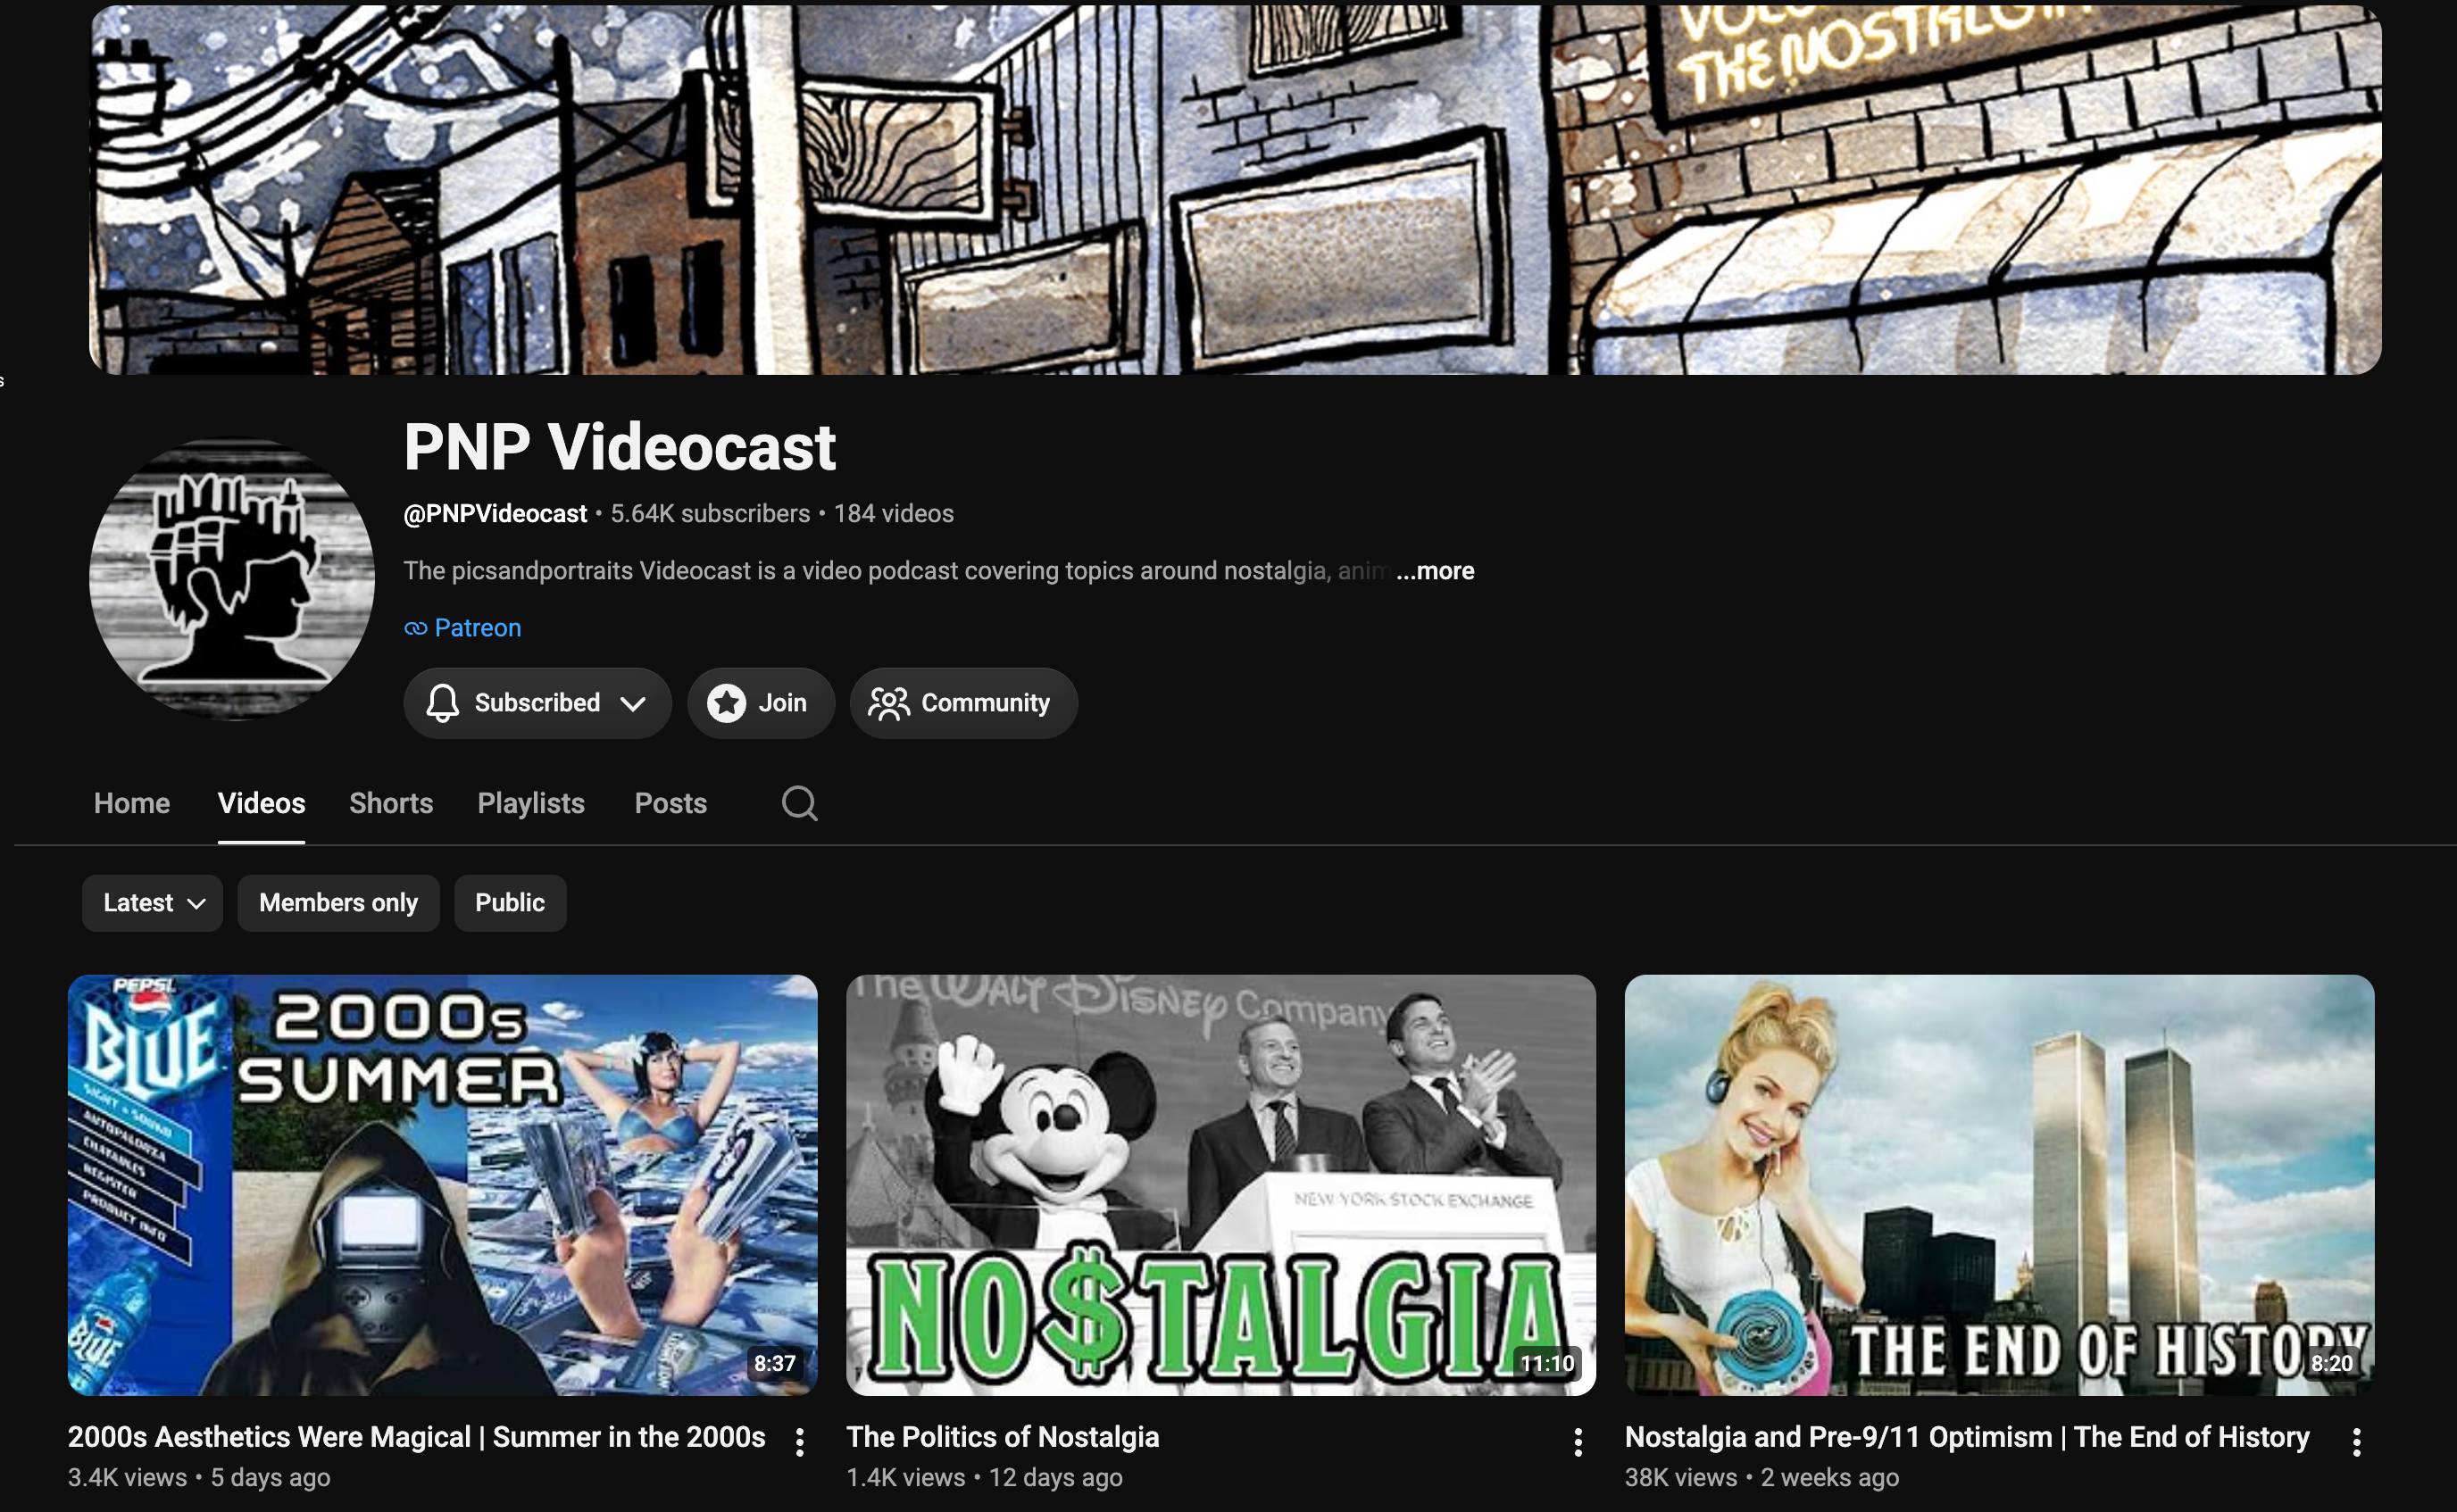The image size is (2457, 1512).
Task: Switch to the Home tab
Action: click(132, 803)
